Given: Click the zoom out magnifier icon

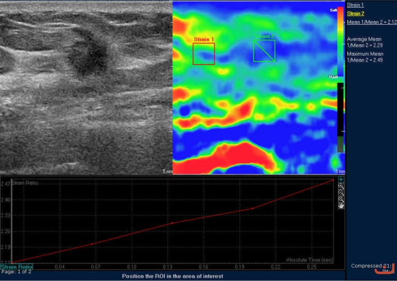Looking at the screenshot, I should coord(341,192).
